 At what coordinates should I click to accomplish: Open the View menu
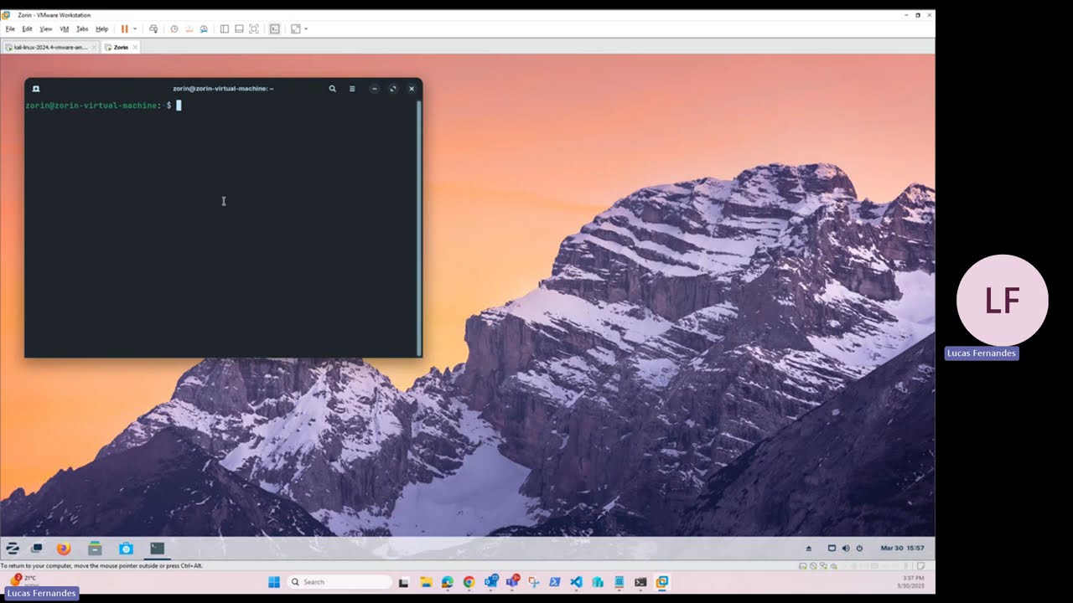46,28
